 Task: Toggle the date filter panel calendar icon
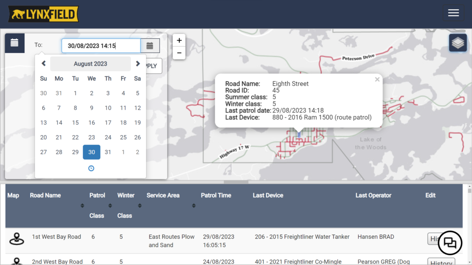[x=14, y=43]
